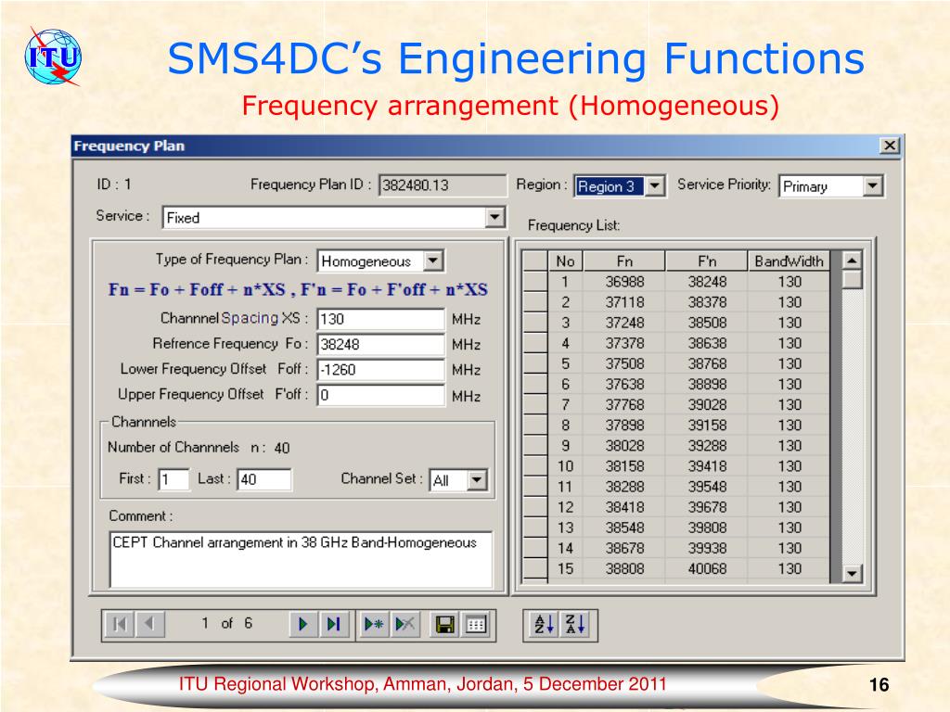Click the Channel Spacing XS field
The height and width of the screenshot is (712, 950).
click(x=381, y=319)
